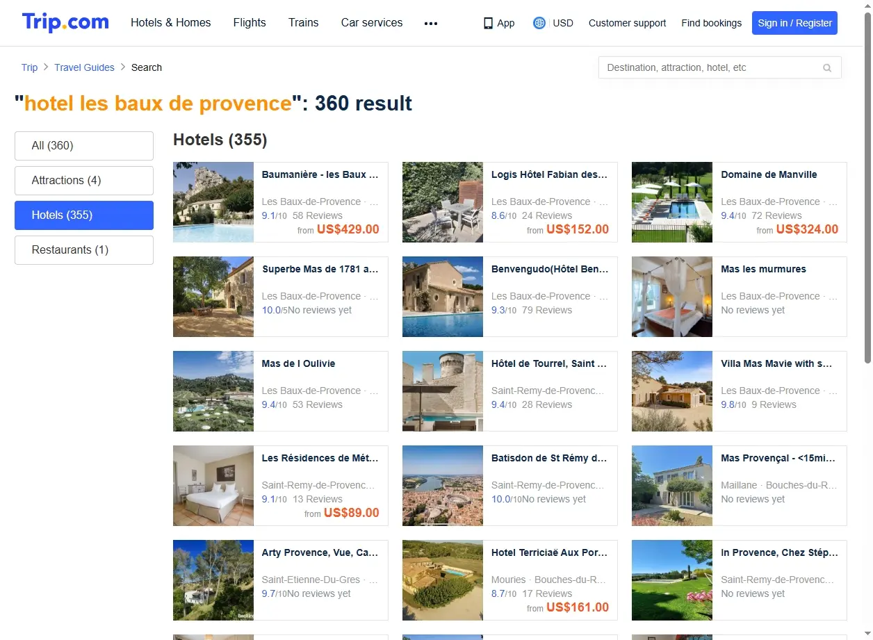Click the Domaine de Manville title
The height and width of the screenshot is (640, 873).
pos(769,174)
